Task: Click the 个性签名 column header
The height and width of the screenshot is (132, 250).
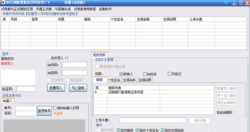Action: click(122, 19)
